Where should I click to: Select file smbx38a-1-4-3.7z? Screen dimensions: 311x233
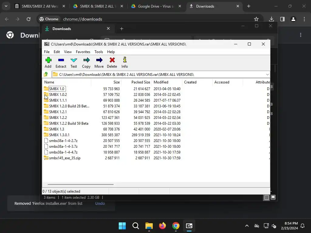pyautogui.click(x=63, y=147)
